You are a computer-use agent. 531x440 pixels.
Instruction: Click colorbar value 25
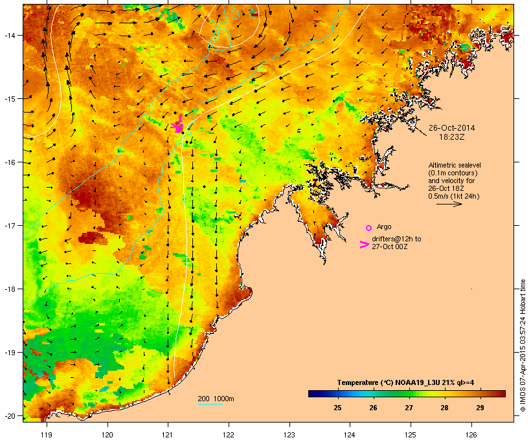[x=337, y=408]
